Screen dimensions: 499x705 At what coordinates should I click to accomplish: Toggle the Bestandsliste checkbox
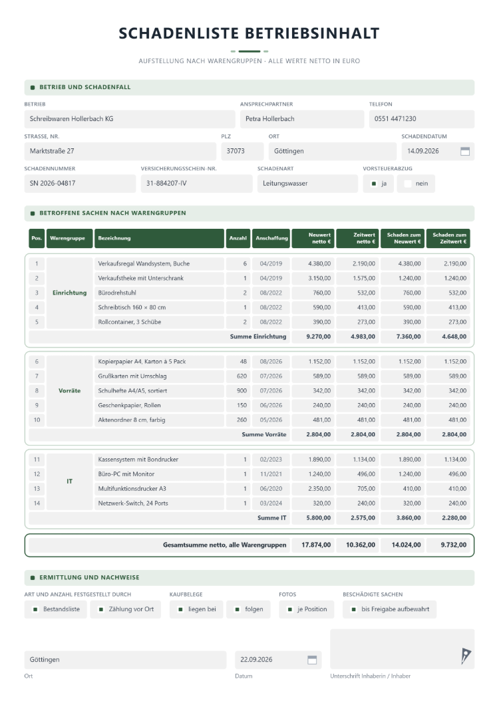[35, 609]
